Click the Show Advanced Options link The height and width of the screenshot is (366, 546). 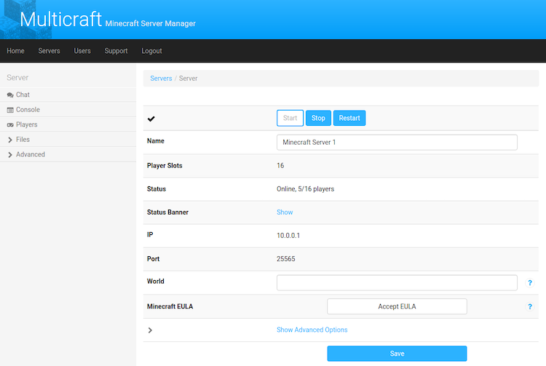click(312, 330)
